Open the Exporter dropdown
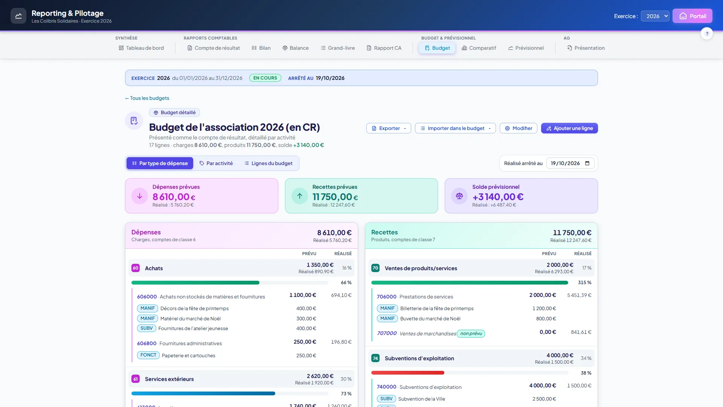 click(389, 128)
